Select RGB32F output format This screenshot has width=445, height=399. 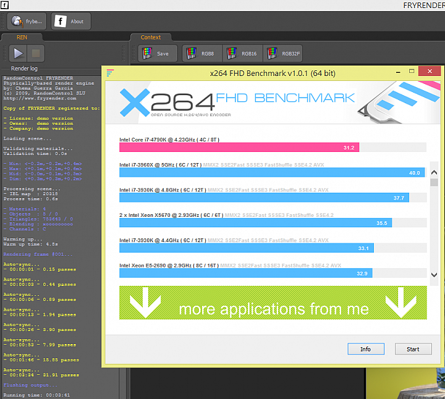pyautogui.click(x=284, y=54)
